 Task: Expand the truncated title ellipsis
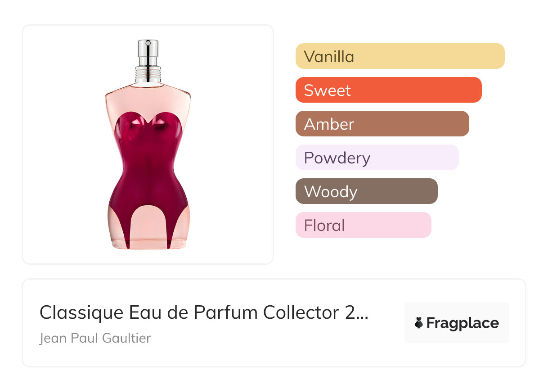coord(362,313)
